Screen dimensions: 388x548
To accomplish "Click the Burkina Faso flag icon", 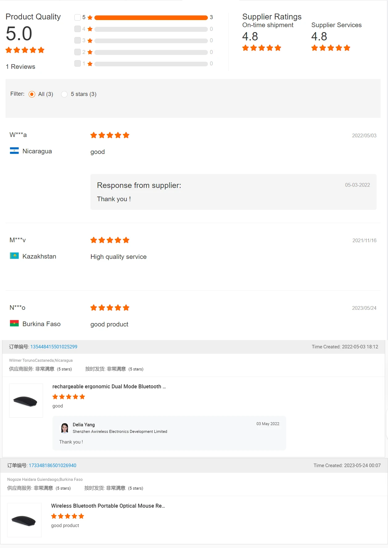I will point(14,323).
